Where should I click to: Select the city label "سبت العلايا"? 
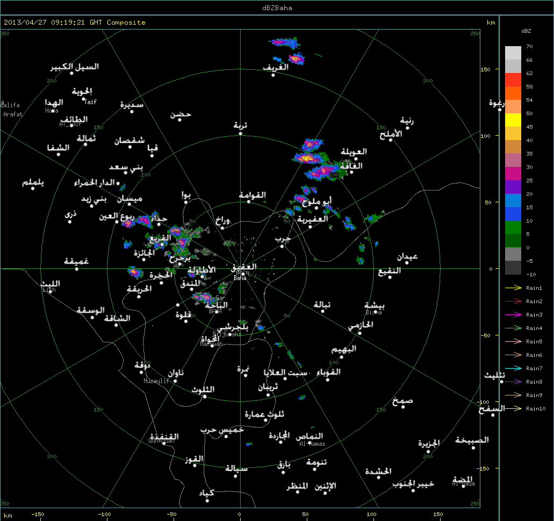click(286, 372)
